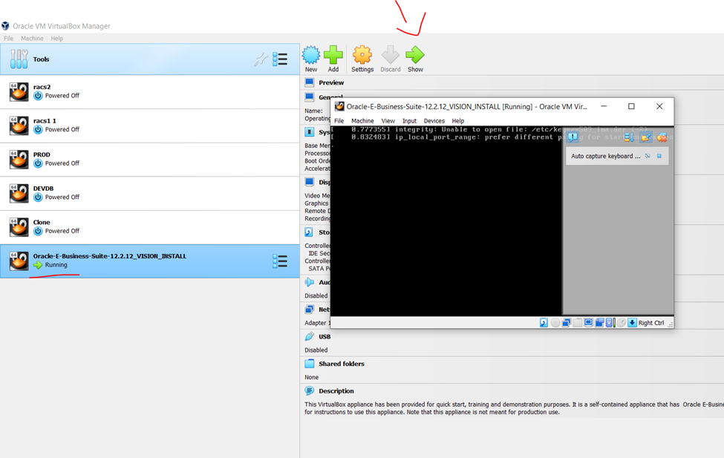
Task: Click the green Show arrow icon
Action: pos(415,55)
